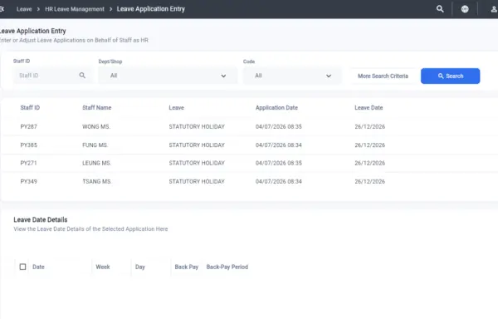The width and height of the screenshot is (498, 319).
Task: Click the Leave column header
Action: click(x=176, y=108)
